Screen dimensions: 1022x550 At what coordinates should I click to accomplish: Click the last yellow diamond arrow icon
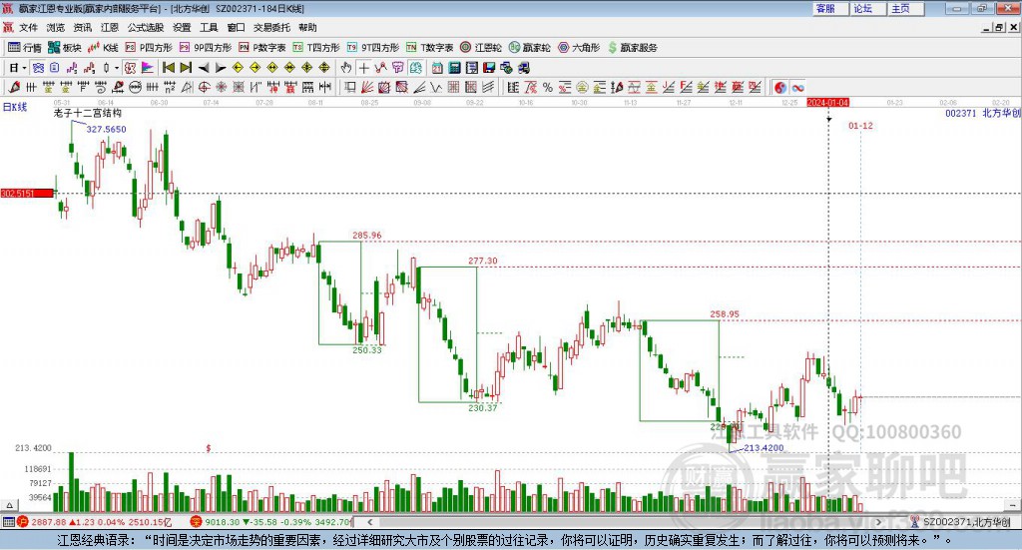324,68
